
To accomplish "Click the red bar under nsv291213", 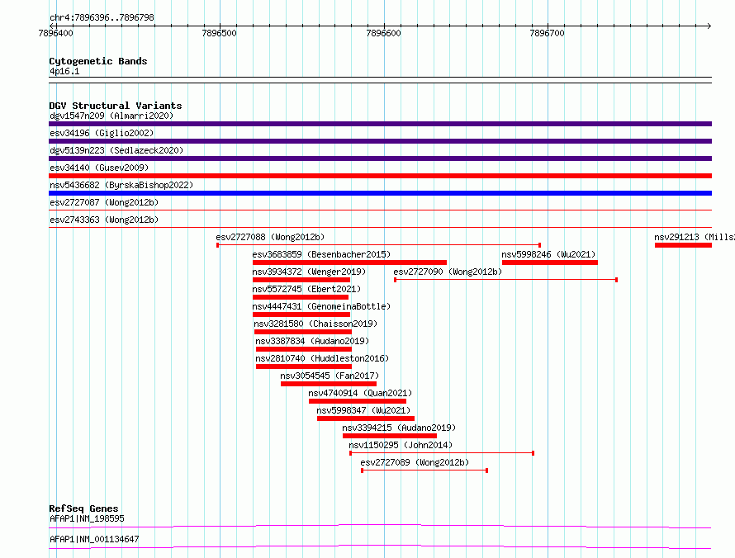I will (x=684, y=245).
